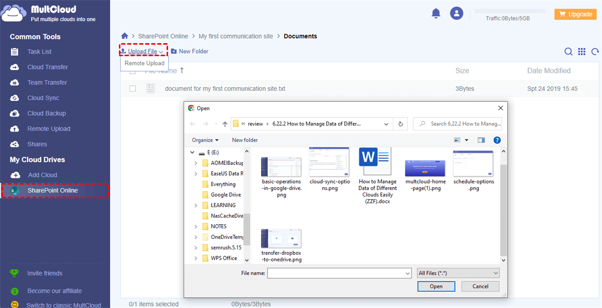Go to home breadcrumb icon
The image size is (602, 308).
pos(124,36)
